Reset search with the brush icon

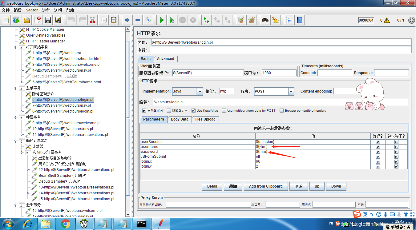(x=275, y=20)
